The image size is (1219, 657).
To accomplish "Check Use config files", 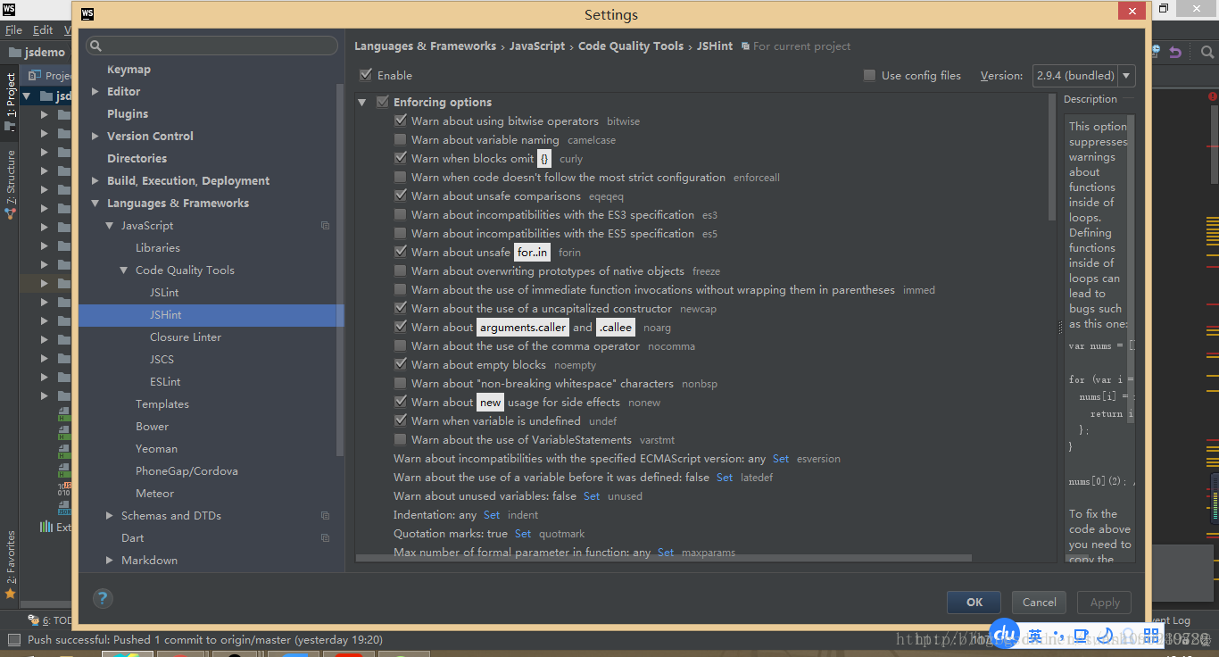I will [869, 75].
